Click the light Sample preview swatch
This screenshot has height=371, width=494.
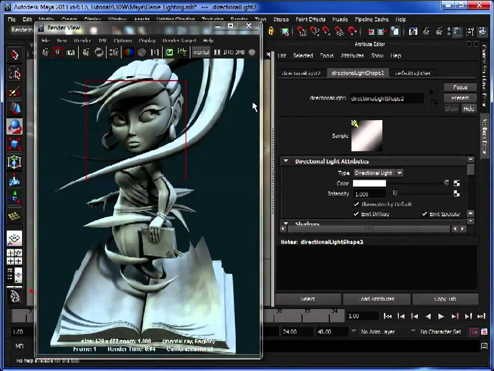[367, 136]
